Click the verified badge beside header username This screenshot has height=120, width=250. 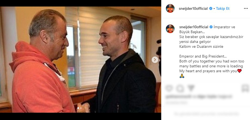tap(211, 9)
